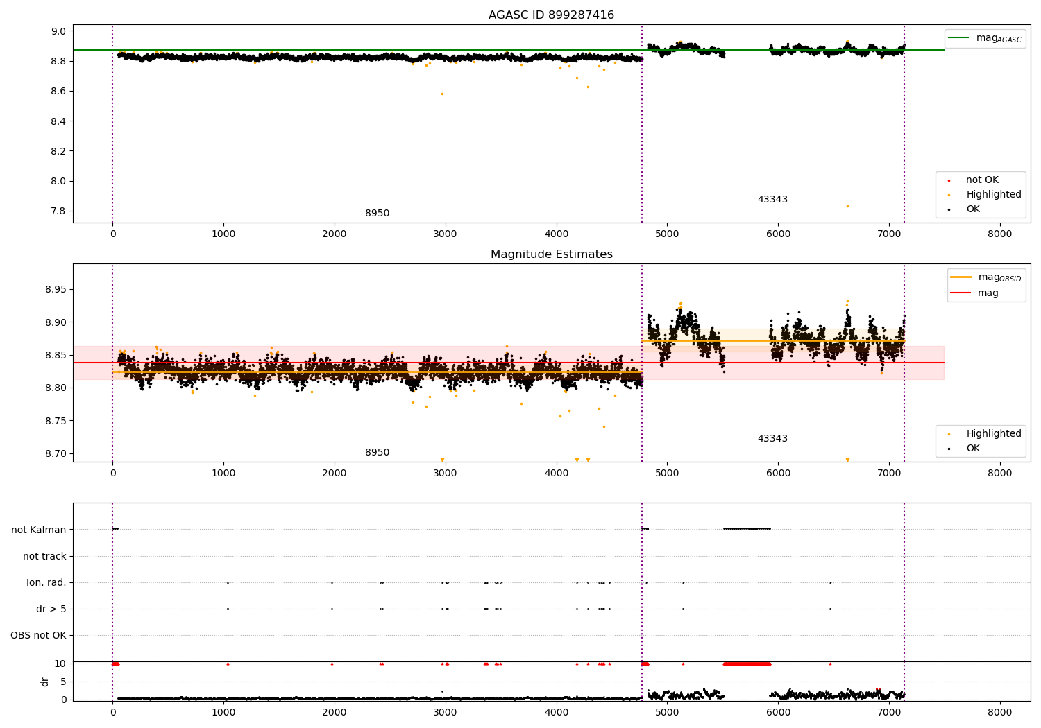Click the '2000' x-tick under the bottom plot
The width and height of the screenshot is (1041, 728).
(334, 713)
